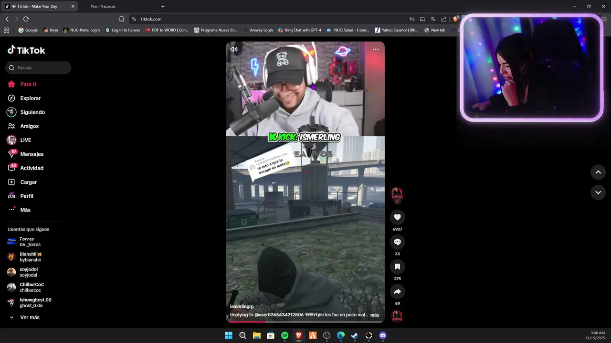Open Discord from the taskbar

[x=382, y=335]
